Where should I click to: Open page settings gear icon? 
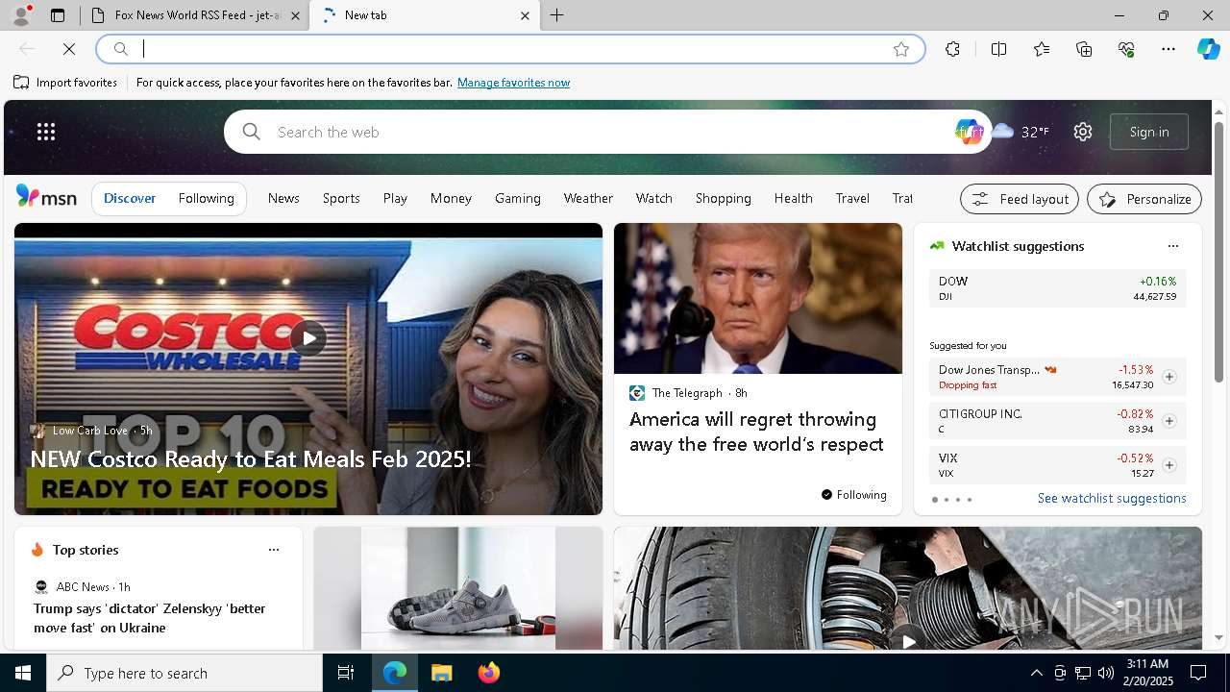(1083, 132)
